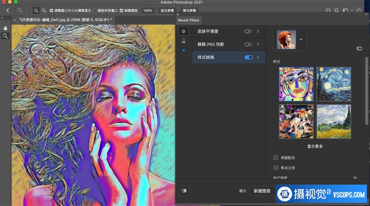Viewport: 370px width, 206px height.
Task: Select the Zoom tool in toolbox
Action: click(5, 36)
